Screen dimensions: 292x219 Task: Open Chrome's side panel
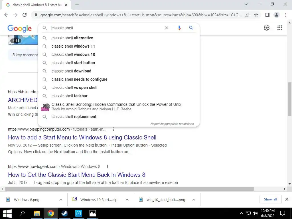267,15
